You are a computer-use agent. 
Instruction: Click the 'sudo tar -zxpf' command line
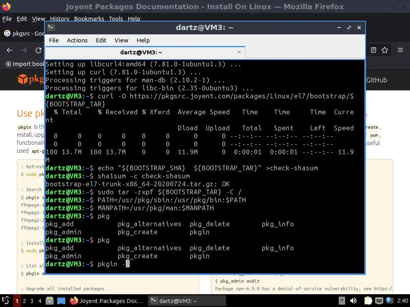point(169,192)
